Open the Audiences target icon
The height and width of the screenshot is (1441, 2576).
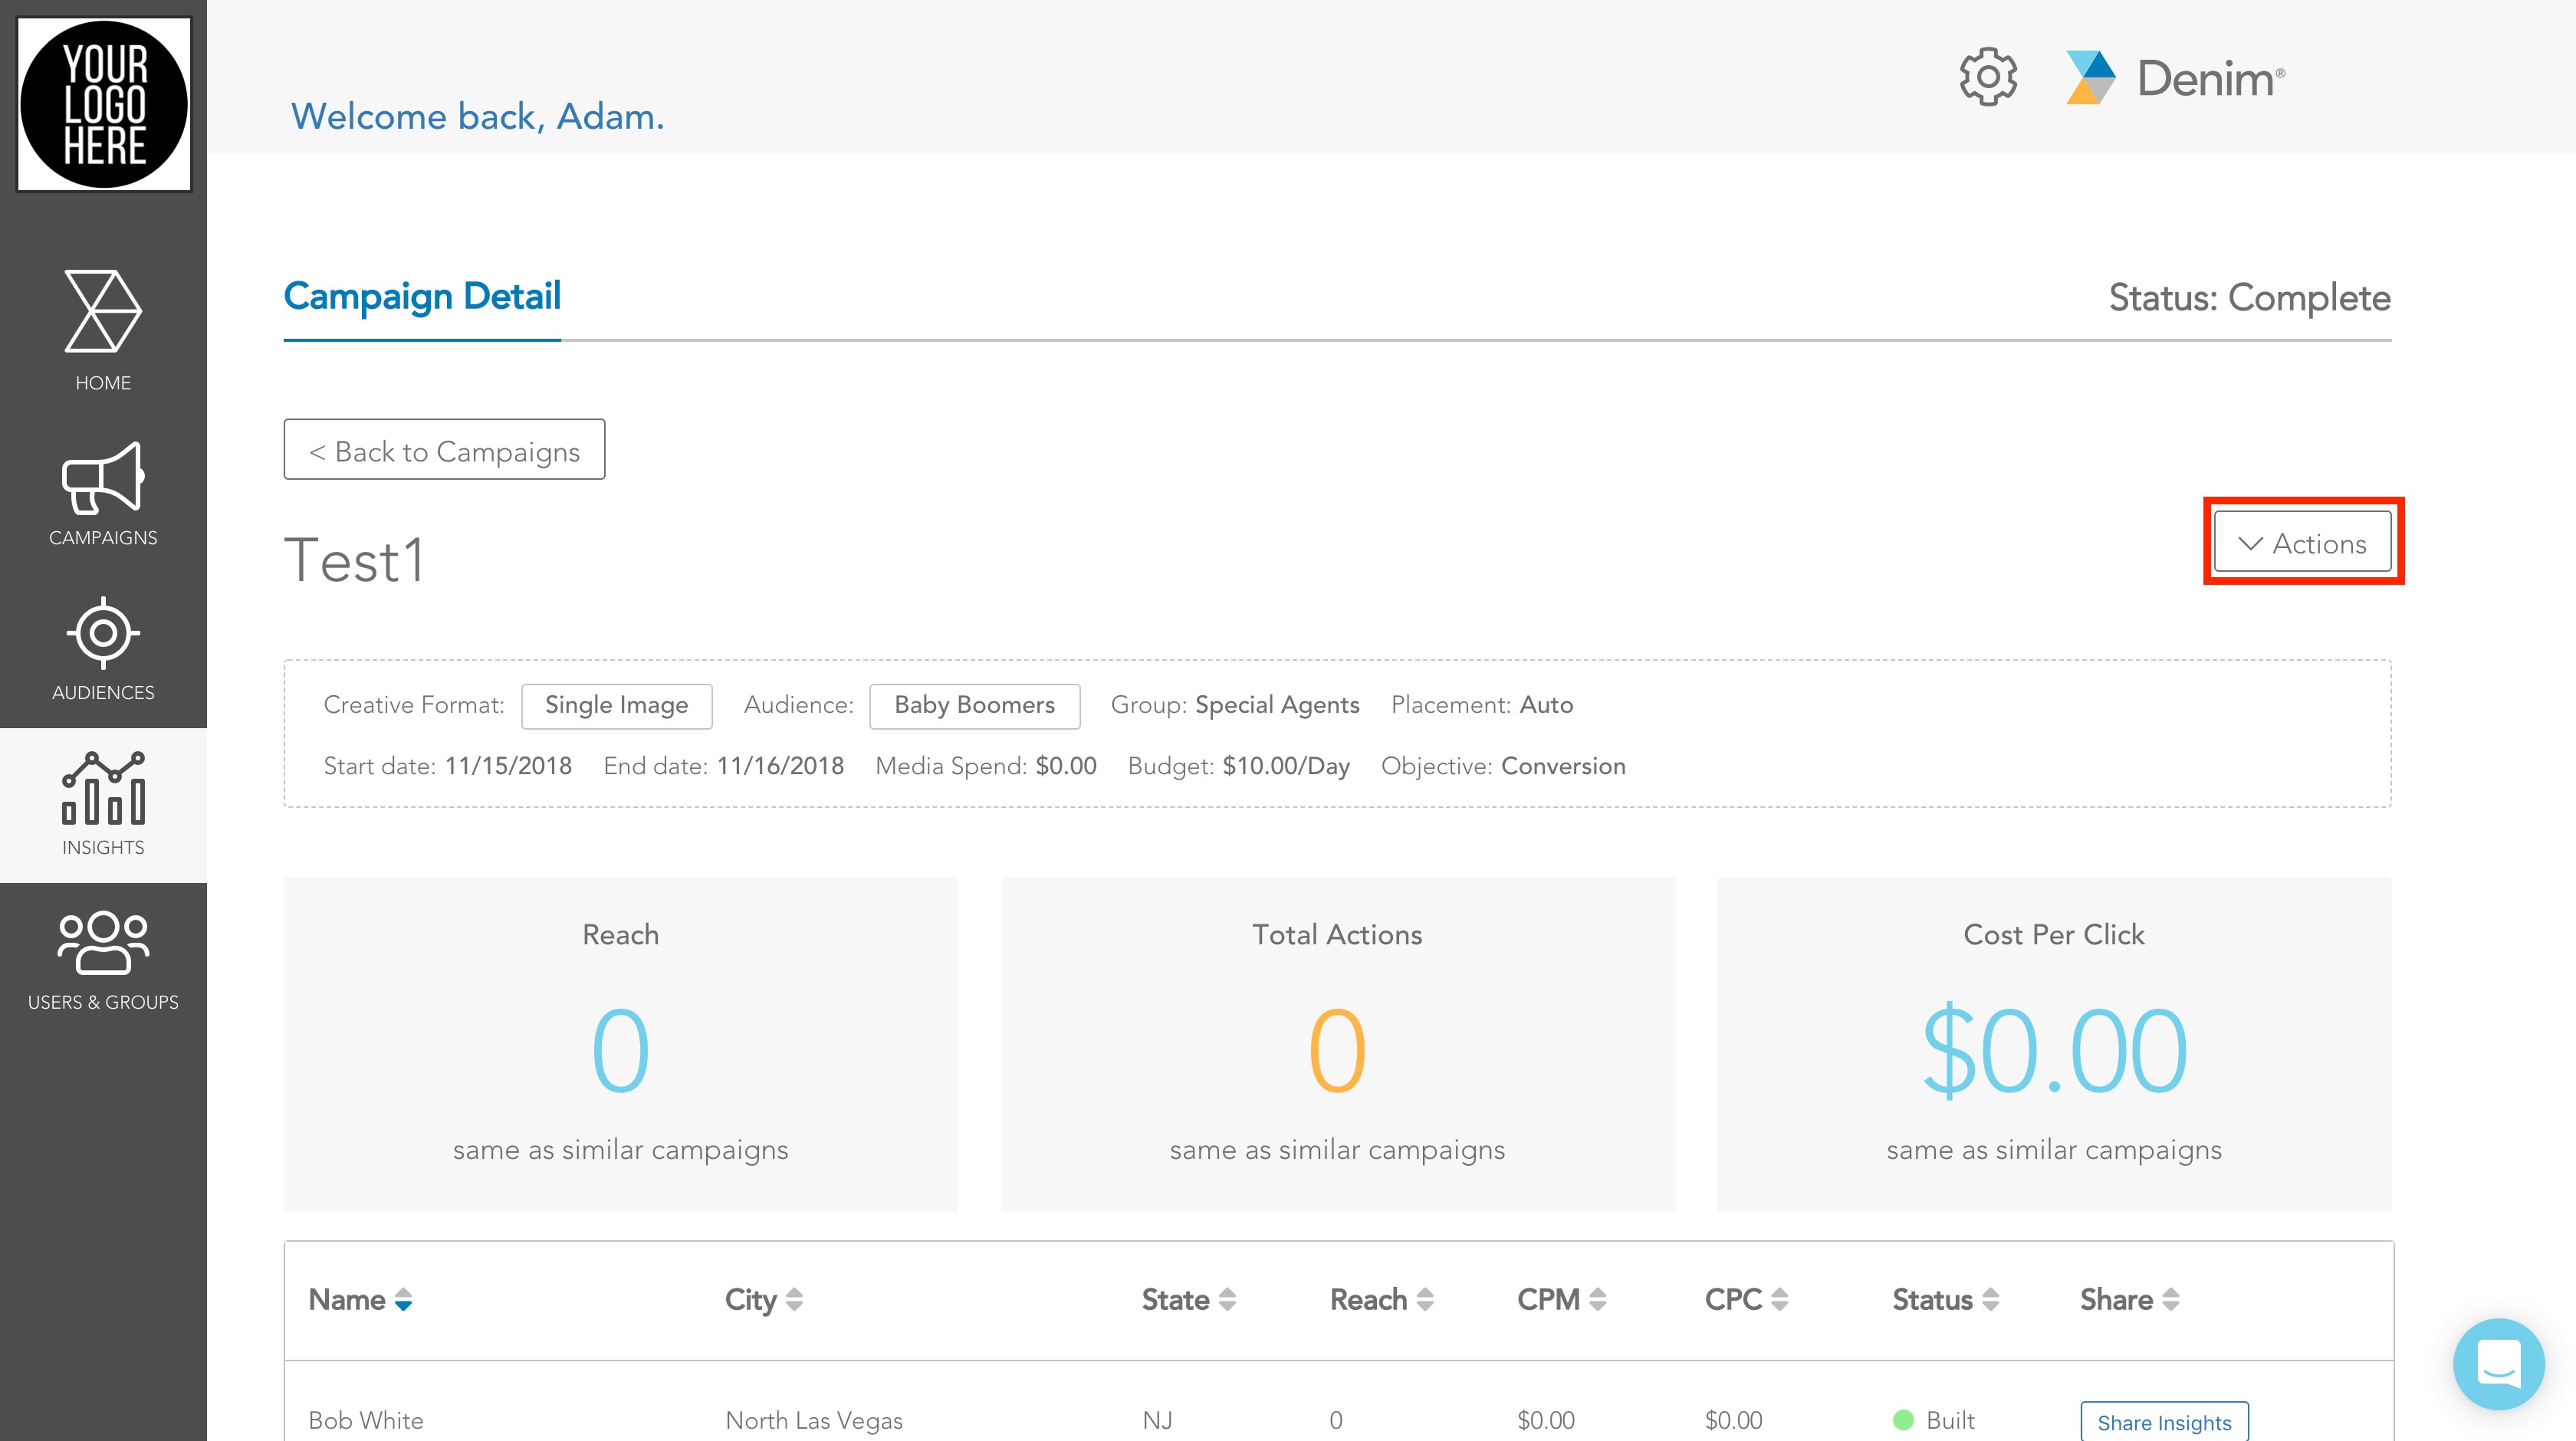tap(103, 633)
